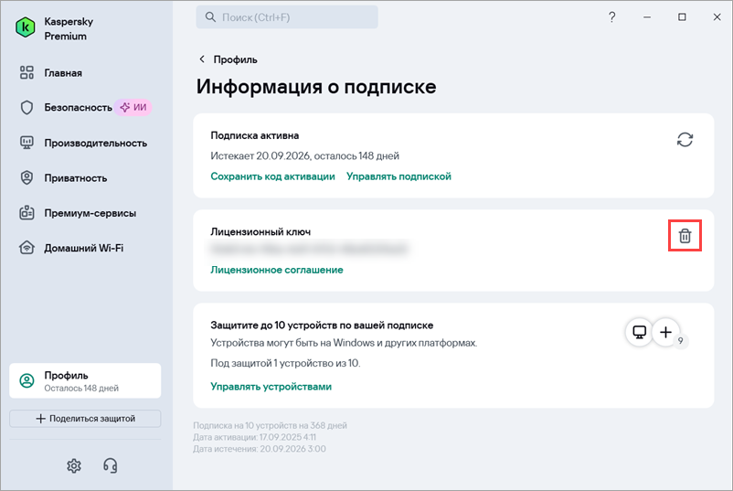Click the Домашний Wi-Fi house icon
Image resolution: width=733 pixels, height=491 pixels.
click(x=27, y=248)
